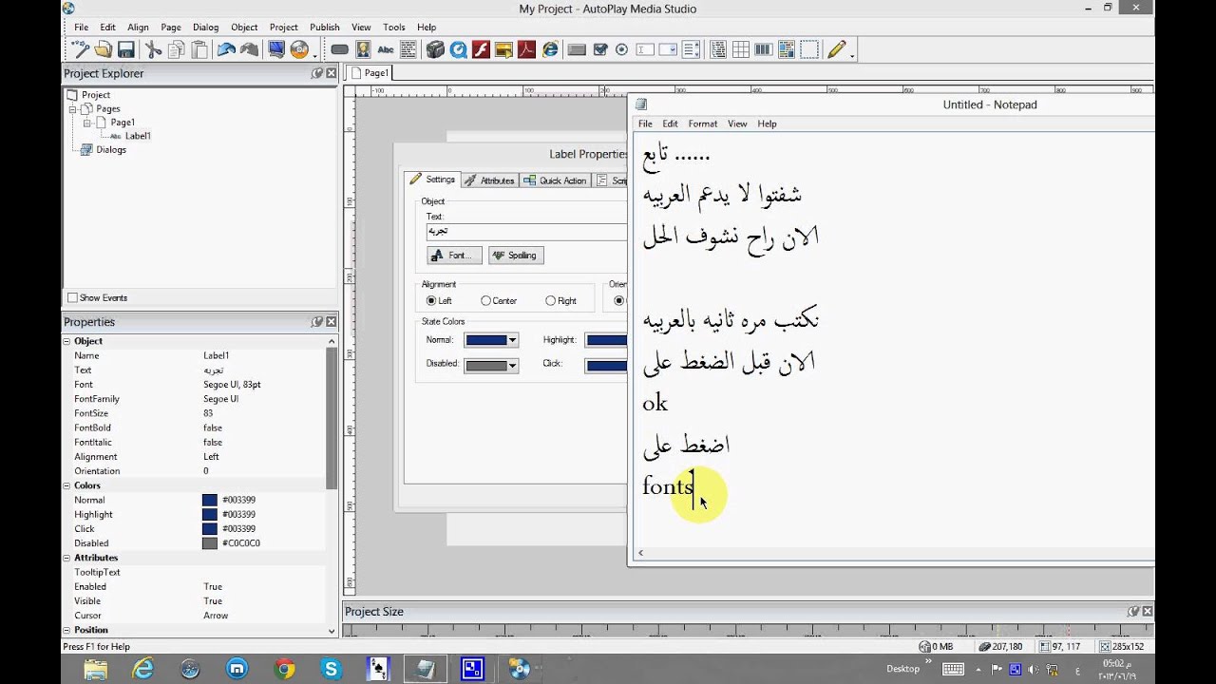The height and width of the screenshot is (684, 1216).
Task: Click the Cut scissors icon
Action: pyautogui.click(x=154, y=49)
